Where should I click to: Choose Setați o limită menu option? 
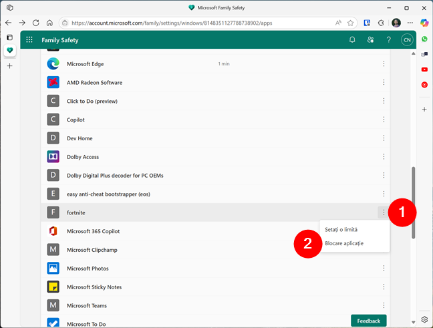355,229
